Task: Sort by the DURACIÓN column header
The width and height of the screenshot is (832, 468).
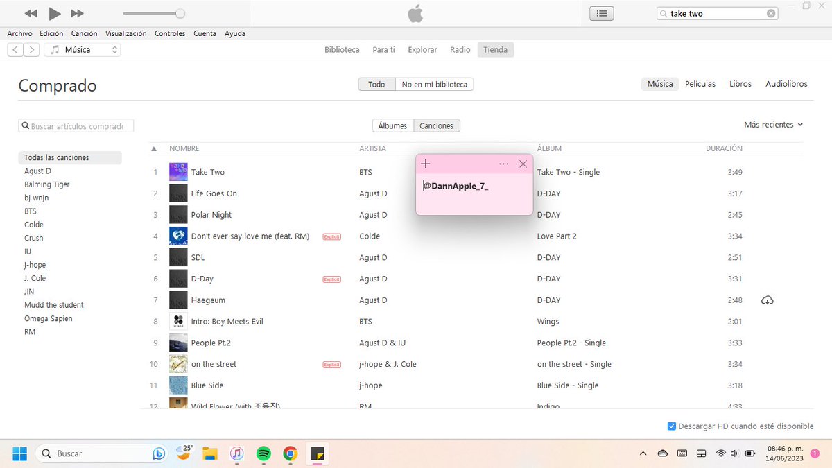Action: pos(724,148)
